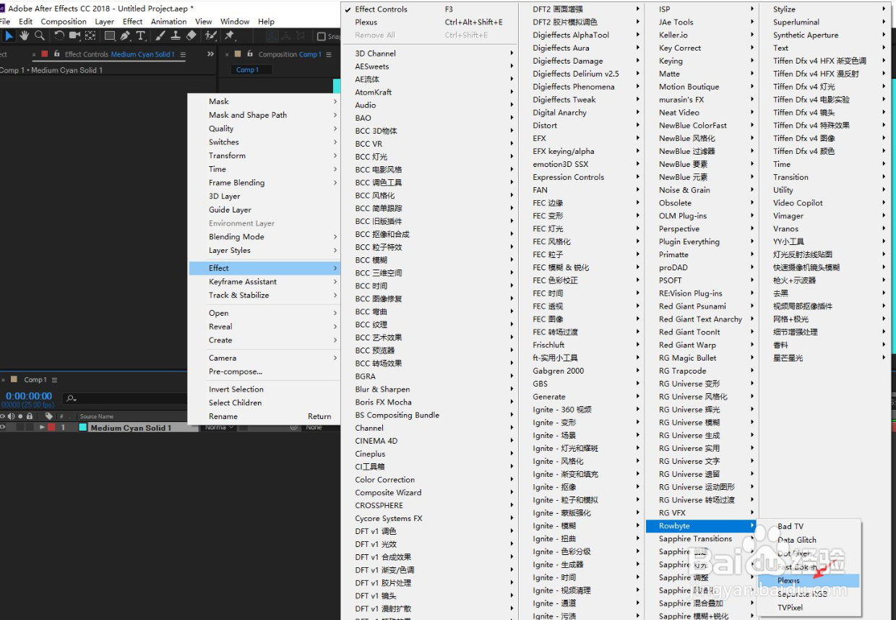Select the Roto Brush tool
Image resolution: width=896 pixels, height=620 pixels.
(x=211, y=35)
